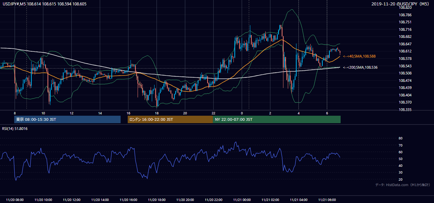The height and width of the screenshot is (203, 434).
Task: Select the 東京 08:00-15:30 JST session bar
Action: pyautogui.click(x=67, y=119)
